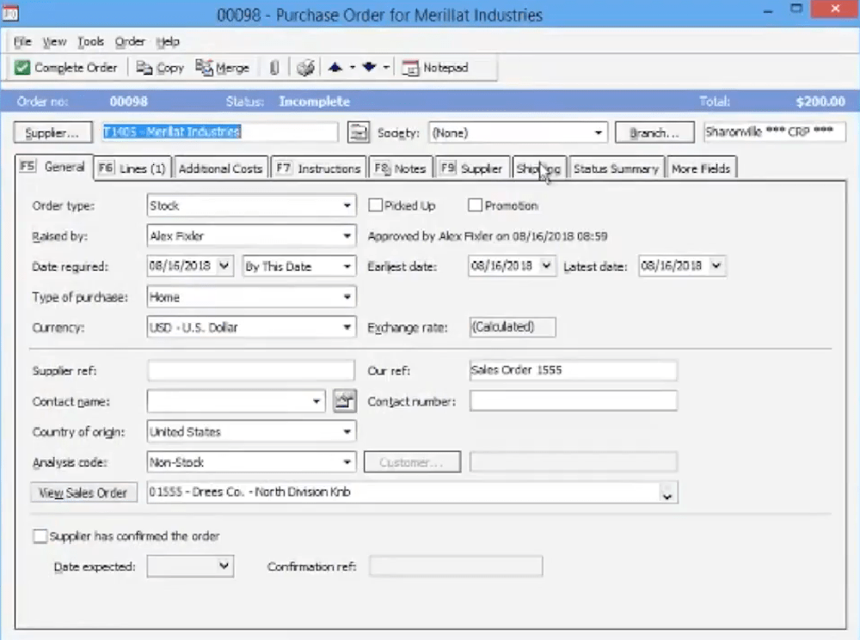Click the Complete Order toolbar button
860x640 pixels.
[66, 68]
